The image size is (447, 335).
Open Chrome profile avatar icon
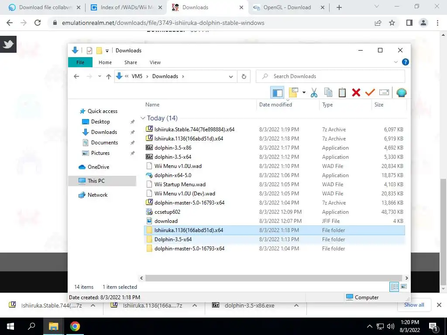click(x=423, y=23)
